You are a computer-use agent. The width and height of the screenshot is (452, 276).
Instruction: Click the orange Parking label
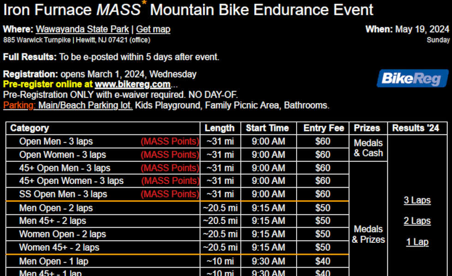click(x=19, y=105)
